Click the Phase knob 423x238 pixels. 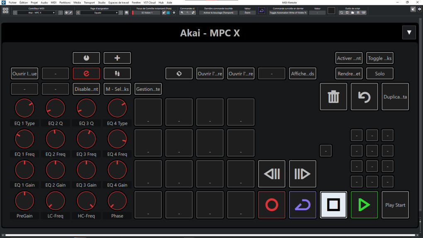[x=117, y=201]
